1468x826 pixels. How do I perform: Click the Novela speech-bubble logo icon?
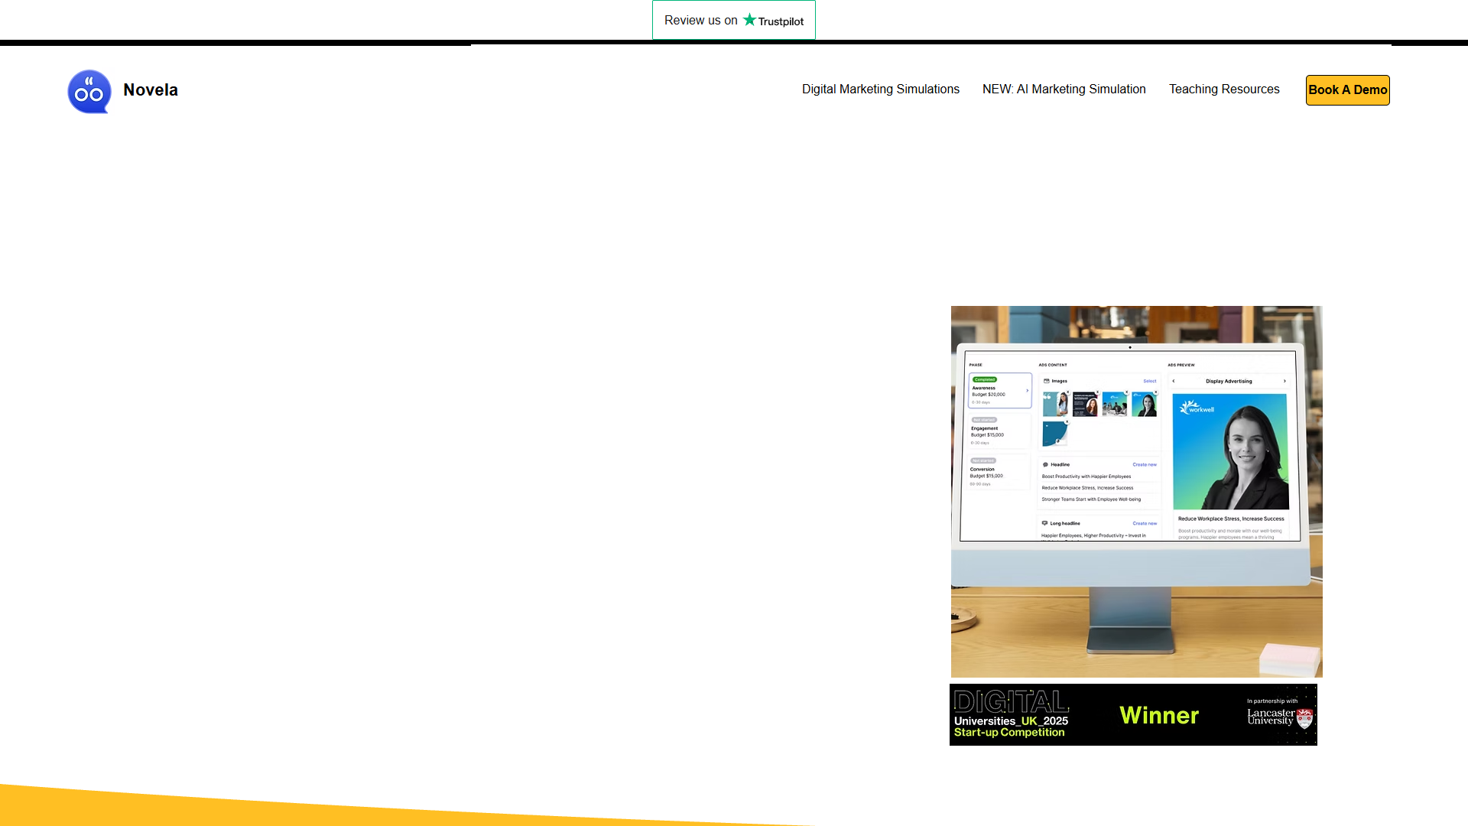[89, 92]
